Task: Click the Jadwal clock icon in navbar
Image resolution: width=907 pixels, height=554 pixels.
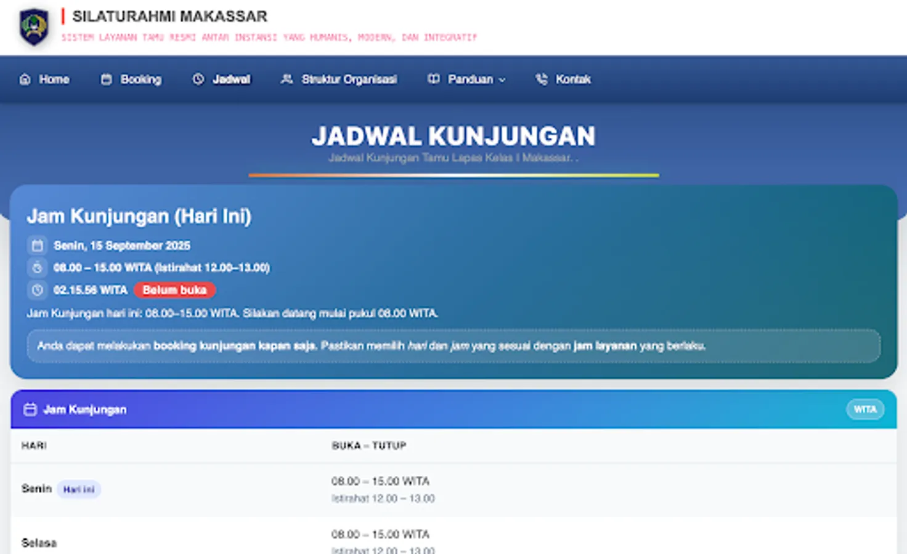Action: 198,79
